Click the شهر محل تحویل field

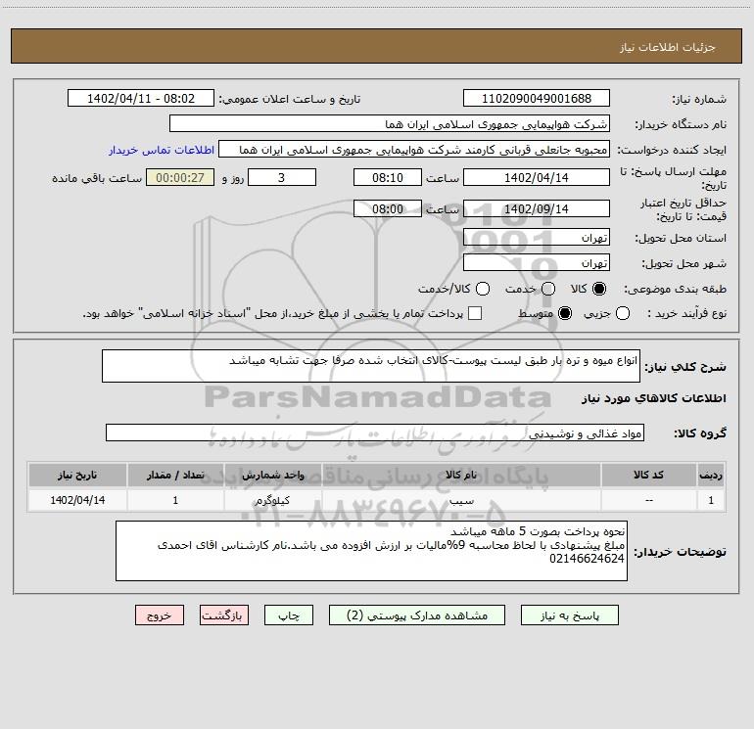point(537,263)
